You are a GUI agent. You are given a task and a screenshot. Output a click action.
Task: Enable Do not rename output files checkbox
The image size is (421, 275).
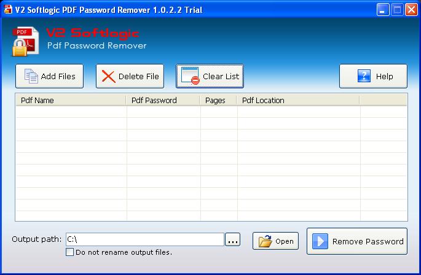70,252
